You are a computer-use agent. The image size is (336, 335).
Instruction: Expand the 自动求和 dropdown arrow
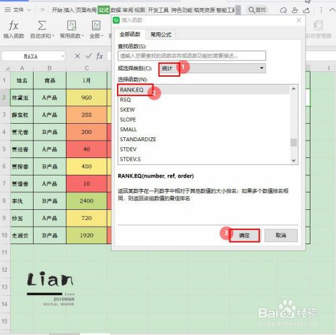click(x=53, y=36)
